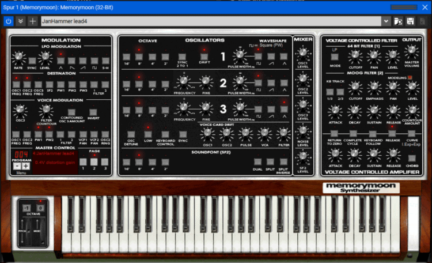
Task: Increase program with the plus button
Action: 25,166
